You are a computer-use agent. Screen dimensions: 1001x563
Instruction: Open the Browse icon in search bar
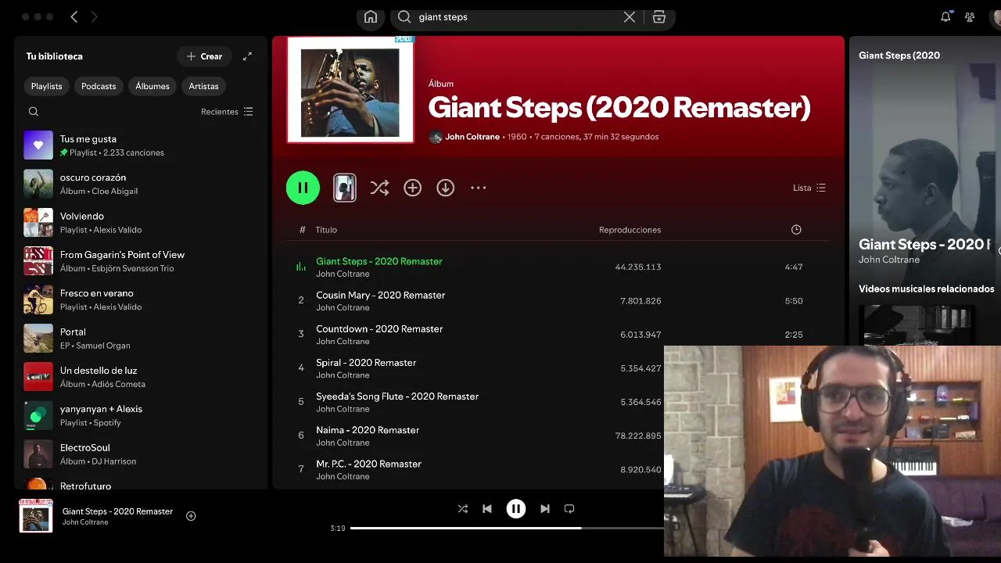point(659,17)
